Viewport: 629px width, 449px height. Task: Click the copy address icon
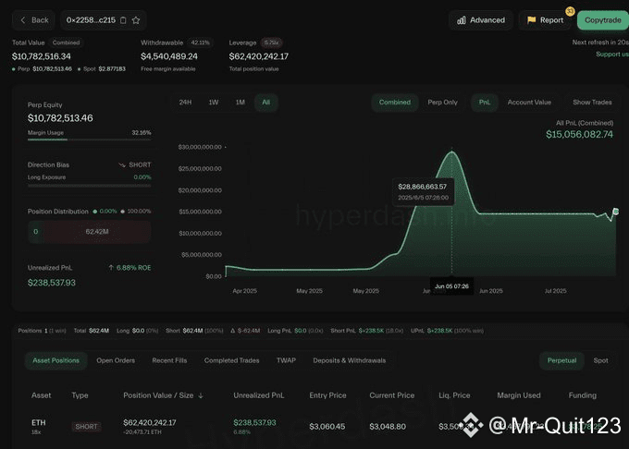pyautogui.click(x=123, y=19)
